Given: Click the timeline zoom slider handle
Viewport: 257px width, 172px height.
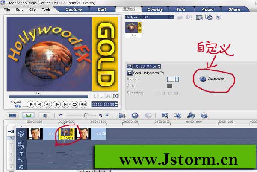Looking at the screenshot, I should tap(86, 115).
